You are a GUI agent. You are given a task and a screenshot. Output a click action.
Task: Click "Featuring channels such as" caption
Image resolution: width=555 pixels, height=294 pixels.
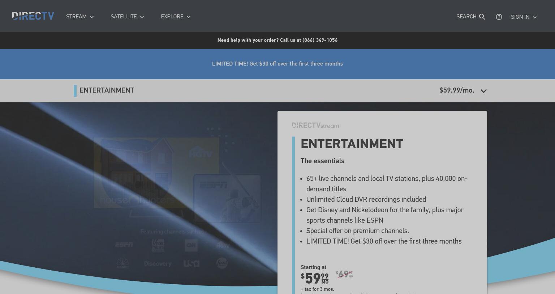tap(173, 232)
